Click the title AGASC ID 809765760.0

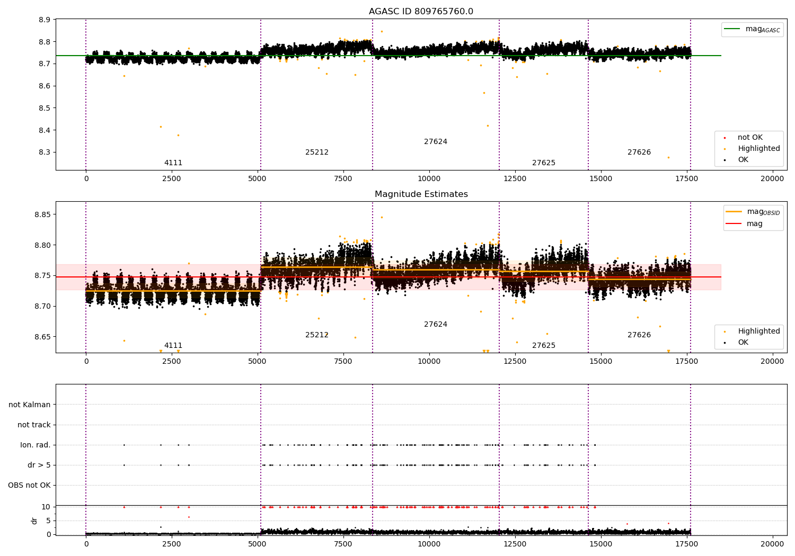tap(421, 12)
